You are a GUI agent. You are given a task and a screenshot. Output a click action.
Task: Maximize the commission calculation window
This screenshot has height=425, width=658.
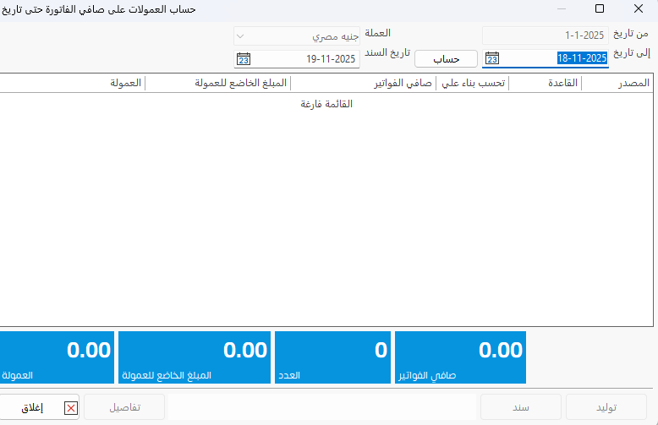(x=599, y=8)
